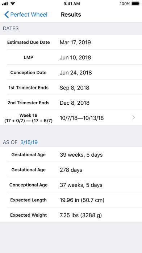The width and height of the screenshot is (142, 253).
Task: Tap the back chevron icon
Action: (x=7, y=15)
